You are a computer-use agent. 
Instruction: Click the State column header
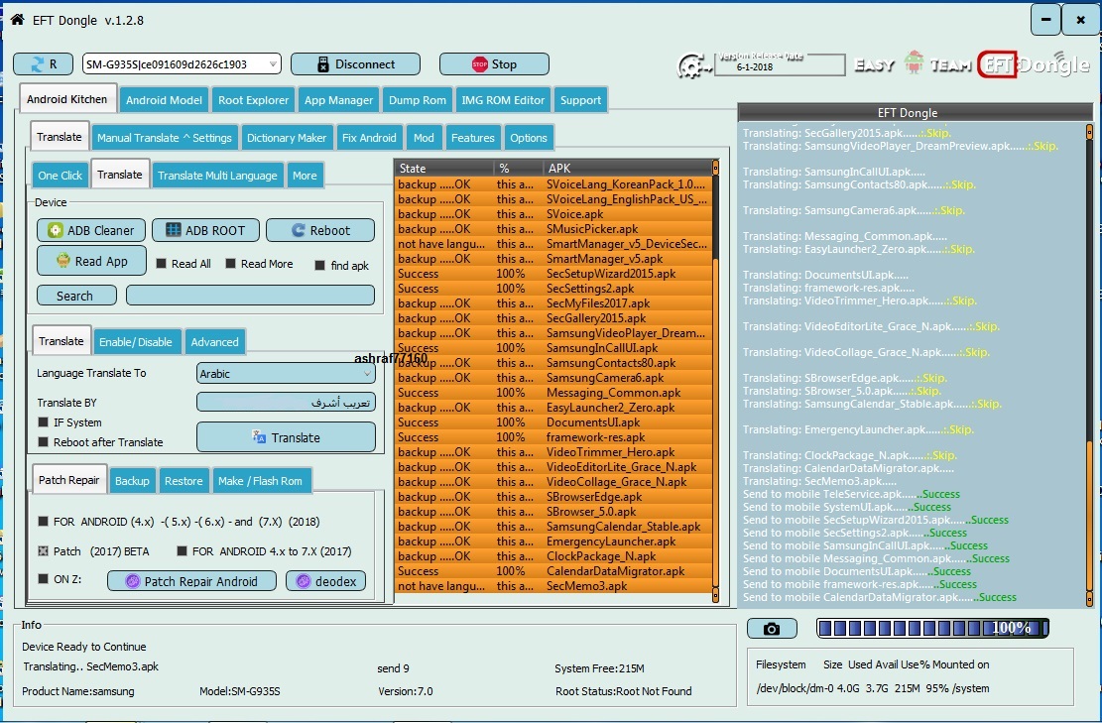444,169
